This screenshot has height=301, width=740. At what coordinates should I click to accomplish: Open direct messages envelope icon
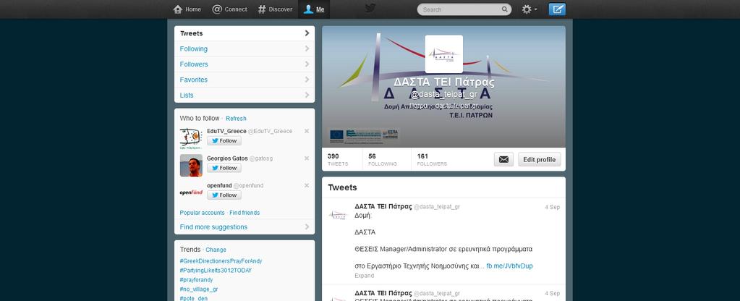503,159
